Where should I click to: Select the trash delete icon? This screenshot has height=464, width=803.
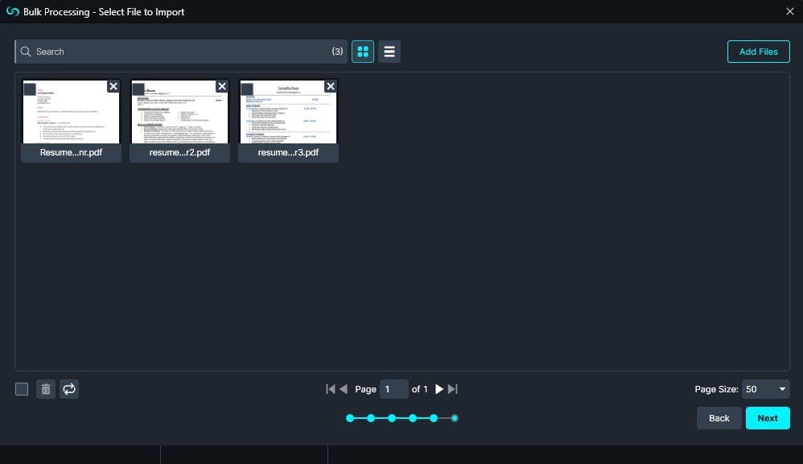[46, 389]
